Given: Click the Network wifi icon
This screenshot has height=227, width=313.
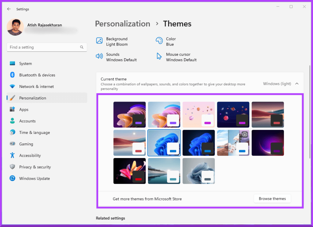Looking at the screenshot, I should point(12,86).
